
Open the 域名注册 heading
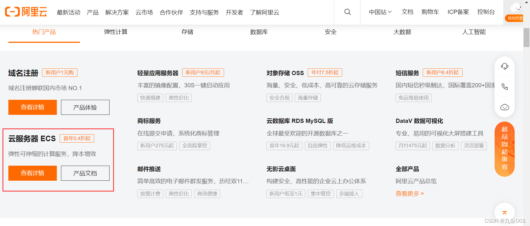tap(23, 73)
